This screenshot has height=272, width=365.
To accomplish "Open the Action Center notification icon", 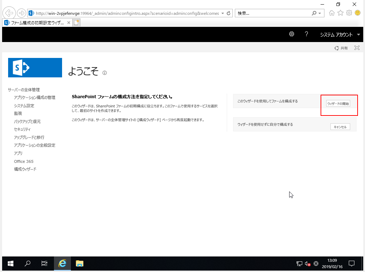I will pos(352,264).
